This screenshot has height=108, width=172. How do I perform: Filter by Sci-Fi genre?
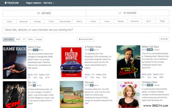click(x=149, y=21)
